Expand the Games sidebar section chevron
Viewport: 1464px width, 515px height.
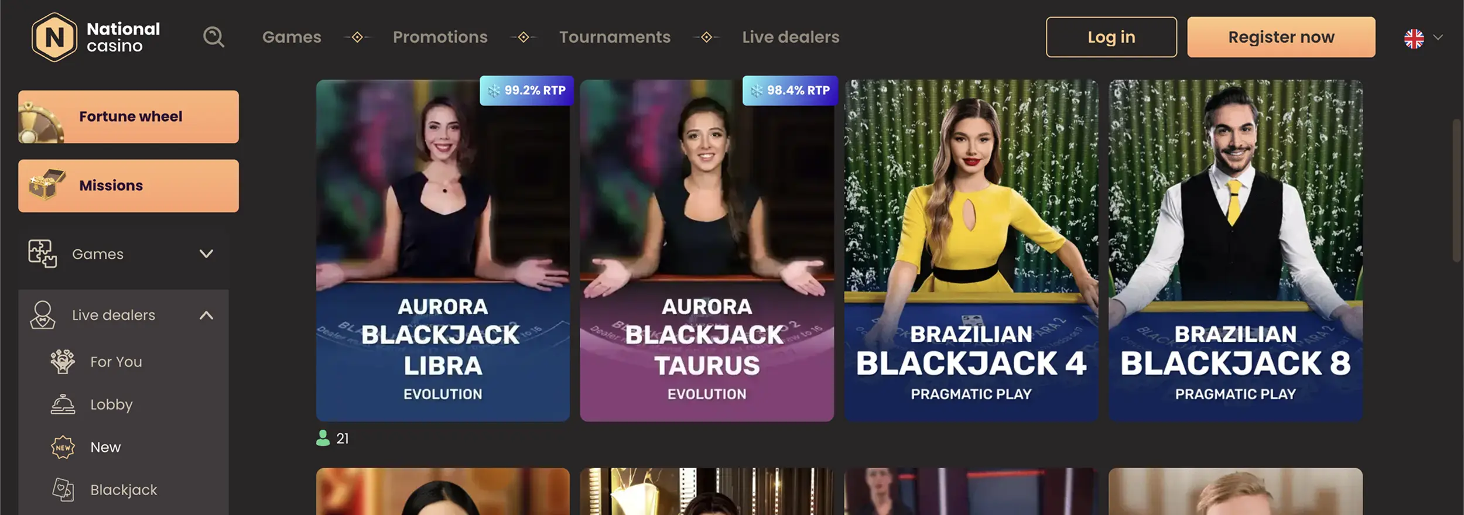pos(206,254)
